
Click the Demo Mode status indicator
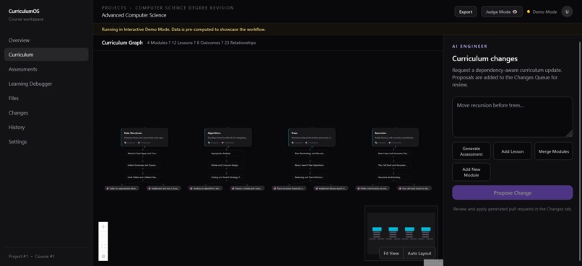(x=542, y=12)
